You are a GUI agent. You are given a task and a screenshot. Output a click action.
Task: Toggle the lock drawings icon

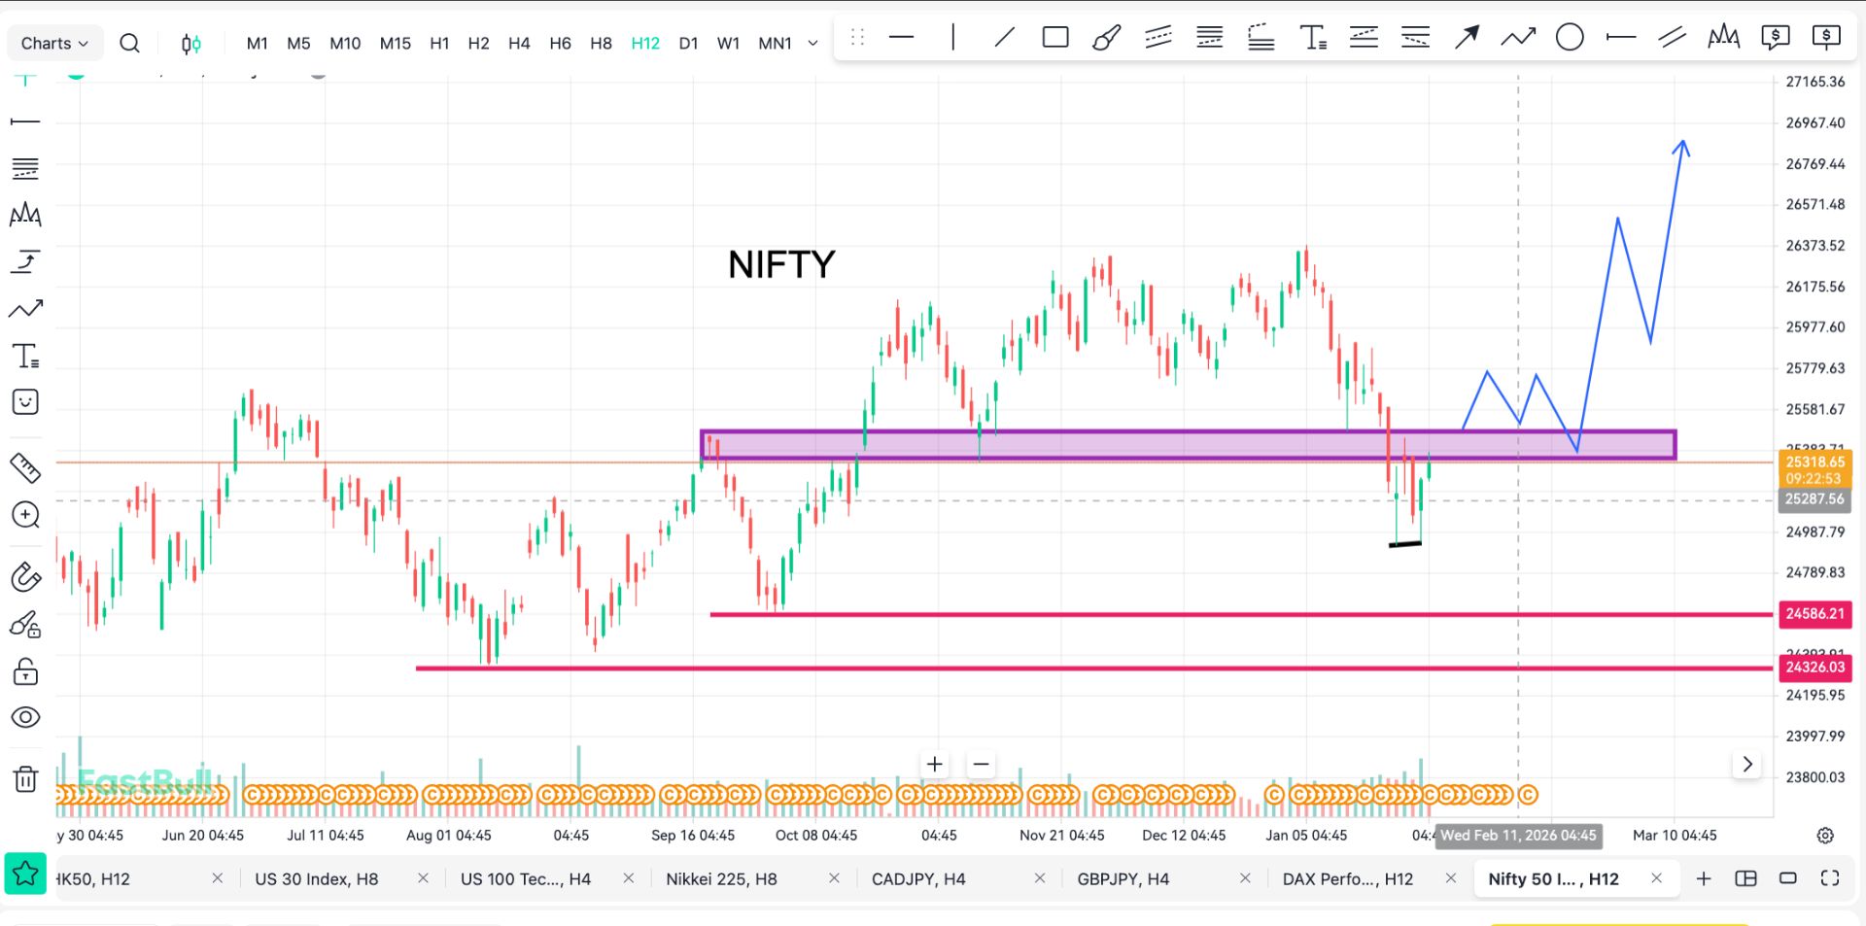pyautogui.click(x=25, y=670)
